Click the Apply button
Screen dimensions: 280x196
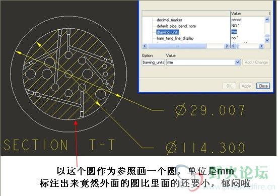click(246, 86)
